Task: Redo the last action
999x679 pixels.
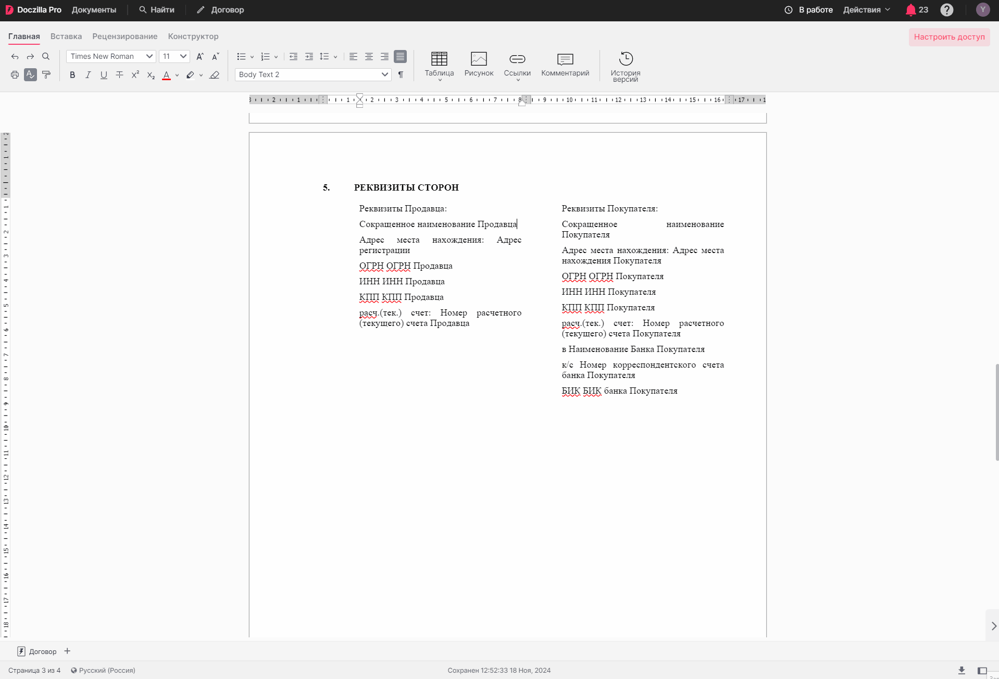Action: pos(30,56)
